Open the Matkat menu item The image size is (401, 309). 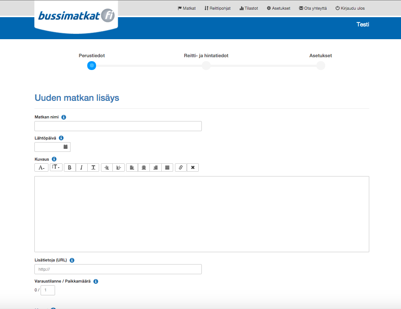[186, 8]
